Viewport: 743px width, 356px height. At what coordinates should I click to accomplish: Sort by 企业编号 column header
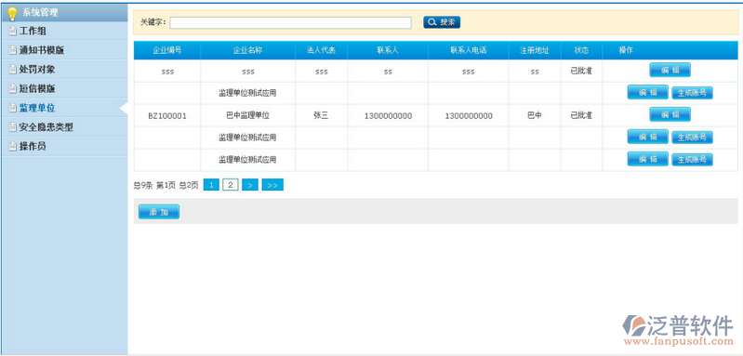pos(167,50)
